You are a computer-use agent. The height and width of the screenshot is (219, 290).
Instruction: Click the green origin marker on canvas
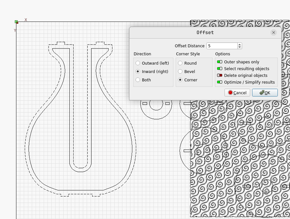click(x=16, y=22)
